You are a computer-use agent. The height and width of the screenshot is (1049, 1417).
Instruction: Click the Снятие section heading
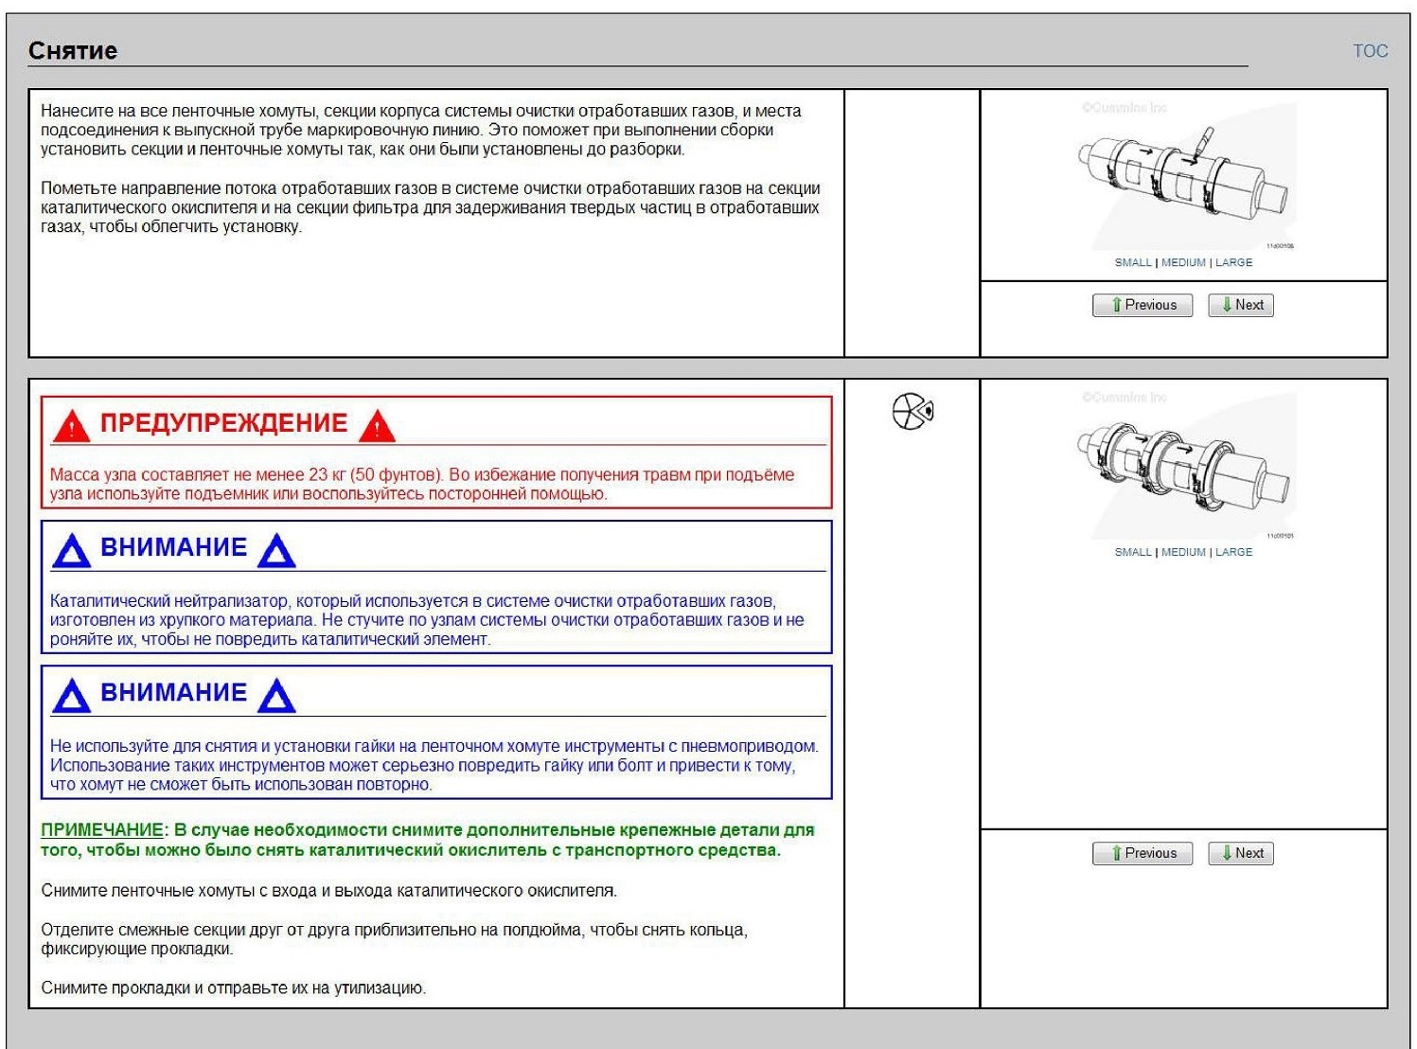click(x=73, y=51)
